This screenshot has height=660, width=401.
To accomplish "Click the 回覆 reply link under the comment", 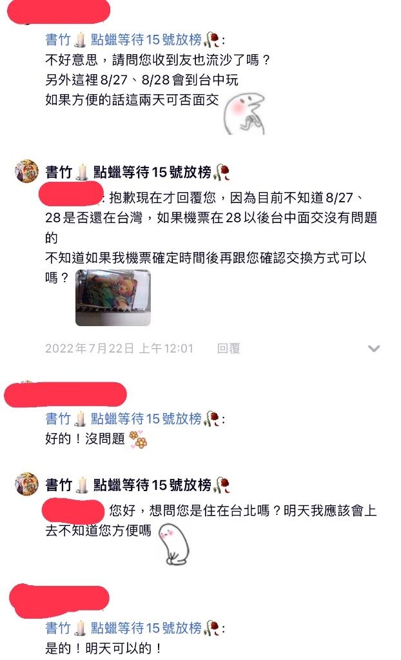I will [x=228, y=349].
